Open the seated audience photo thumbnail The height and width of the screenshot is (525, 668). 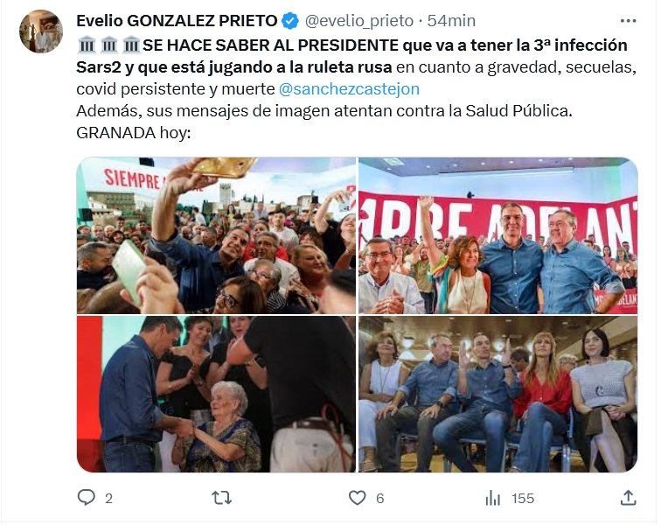click(498, 394)
